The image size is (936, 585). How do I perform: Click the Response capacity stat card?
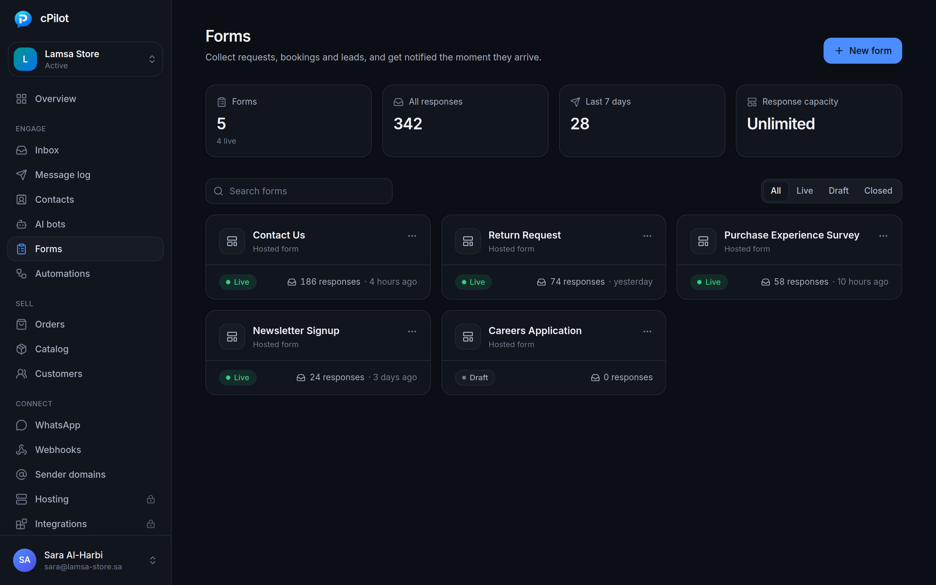[819, 121]
